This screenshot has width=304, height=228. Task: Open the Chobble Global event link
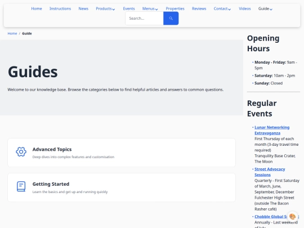[271, 217]
